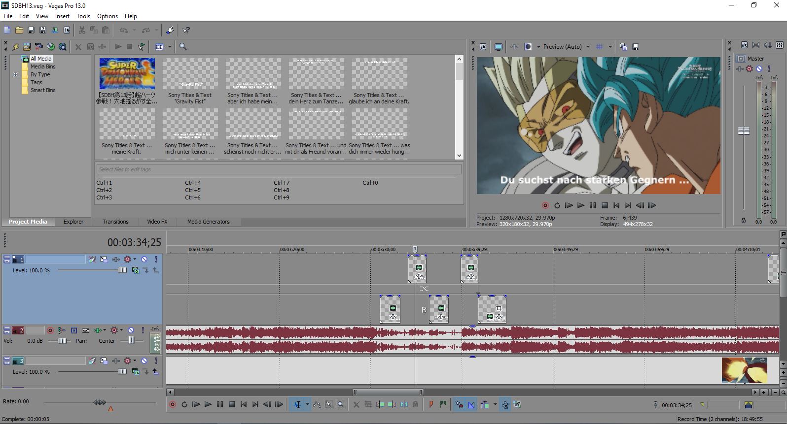
Task: Open the Auto Ripple mode dropdown arrow
Action: point(495,405)
